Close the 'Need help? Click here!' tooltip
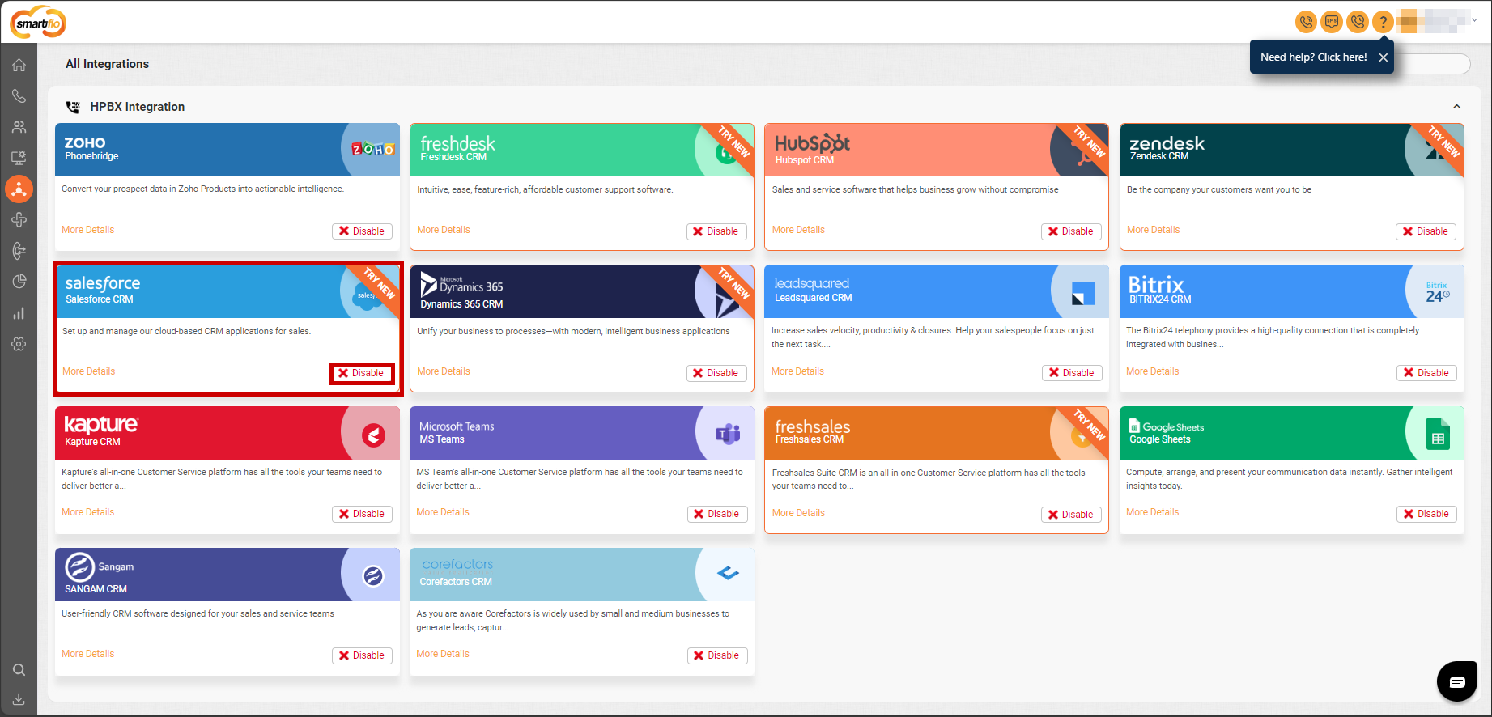The height and width of the screenshot is (717, 1492). pos(1384,57)
